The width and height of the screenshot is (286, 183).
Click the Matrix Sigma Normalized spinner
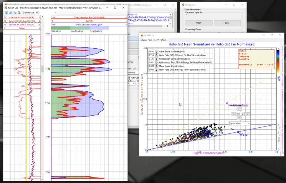pos(156,66)
